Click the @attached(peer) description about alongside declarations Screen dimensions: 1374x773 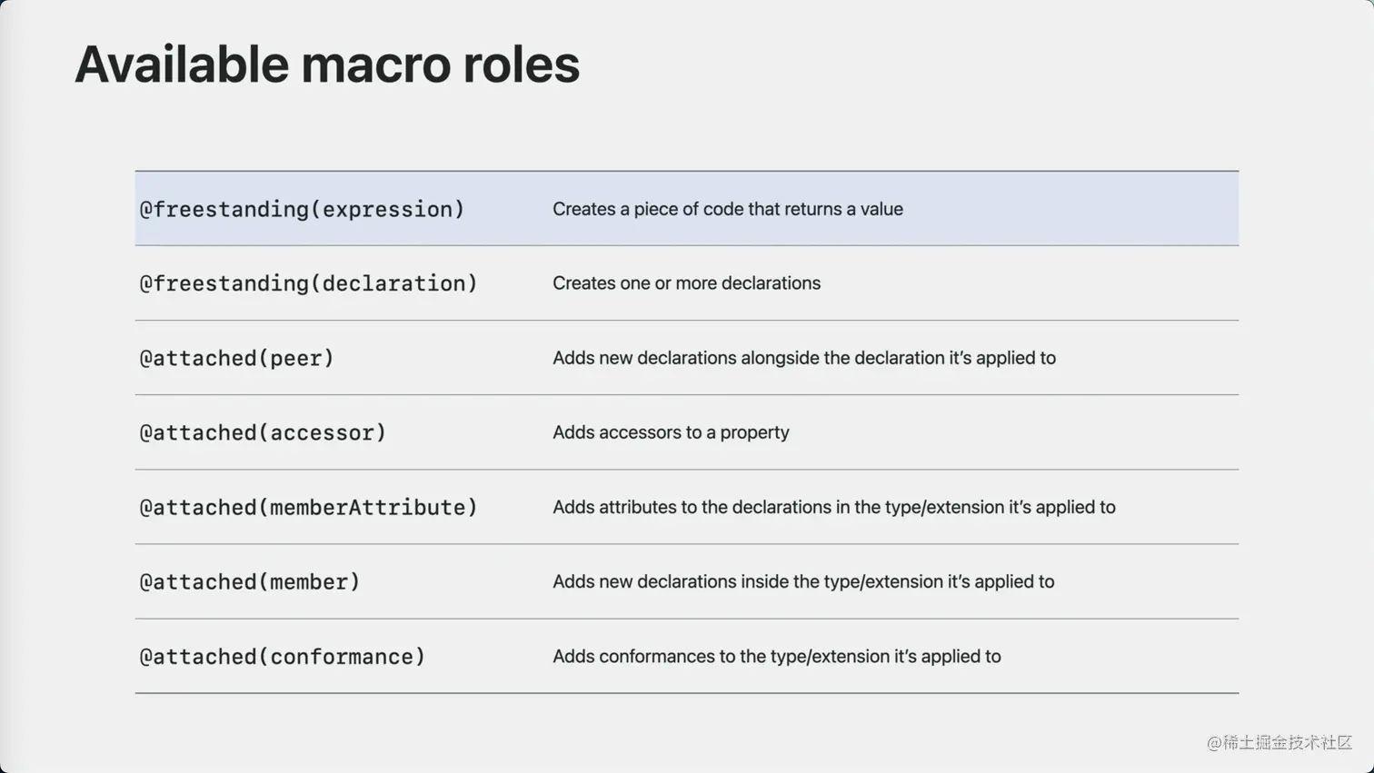[803, 358]
